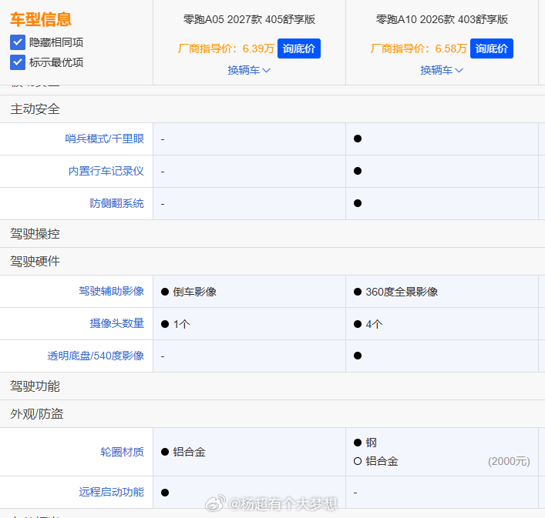Click the 钢 wheel material value
The height and width of the screenshot is (518, 545).
point(372,443)
